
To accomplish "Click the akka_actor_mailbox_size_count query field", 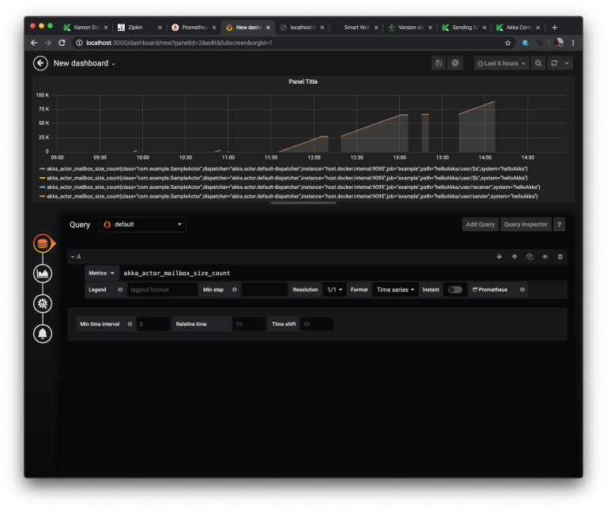I will click(343, 273).
